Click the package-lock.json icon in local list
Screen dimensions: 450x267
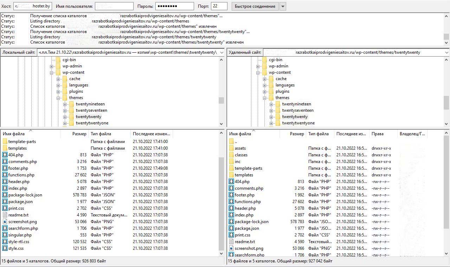pos(5,195)
